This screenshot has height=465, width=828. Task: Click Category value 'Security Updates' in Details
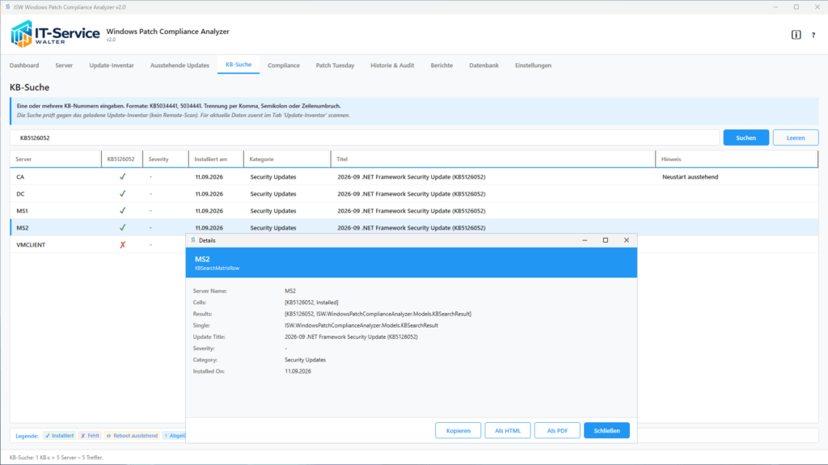[305, 359]
